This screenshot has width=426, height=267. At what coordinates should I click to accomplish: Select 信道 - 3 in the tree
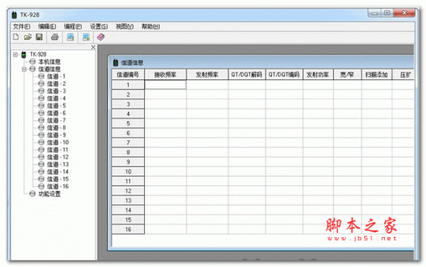pos(56,91)
